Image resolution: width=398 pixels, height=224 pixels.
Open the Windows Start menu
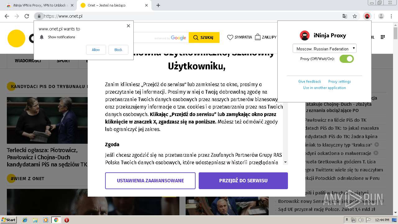(9, 220)
